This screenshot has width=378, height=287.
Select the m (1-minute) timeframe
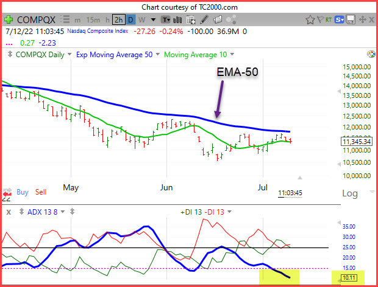tap(77, 20)
